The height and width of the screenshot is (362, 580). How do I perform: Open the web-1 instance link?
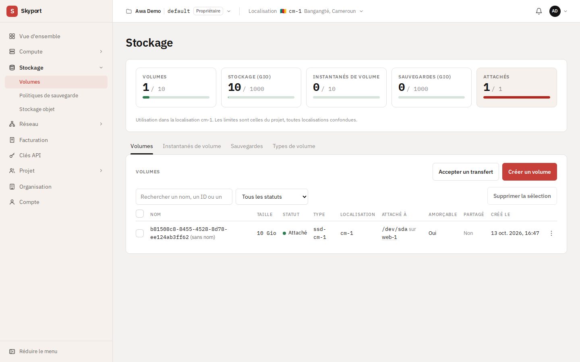point(389,237)
